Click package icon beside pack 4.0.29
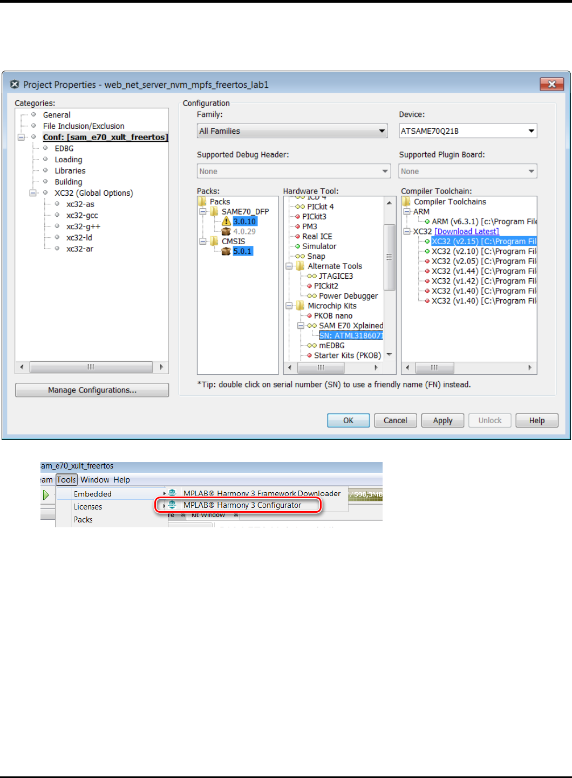The image size is (572, 778). click(227, 231)
